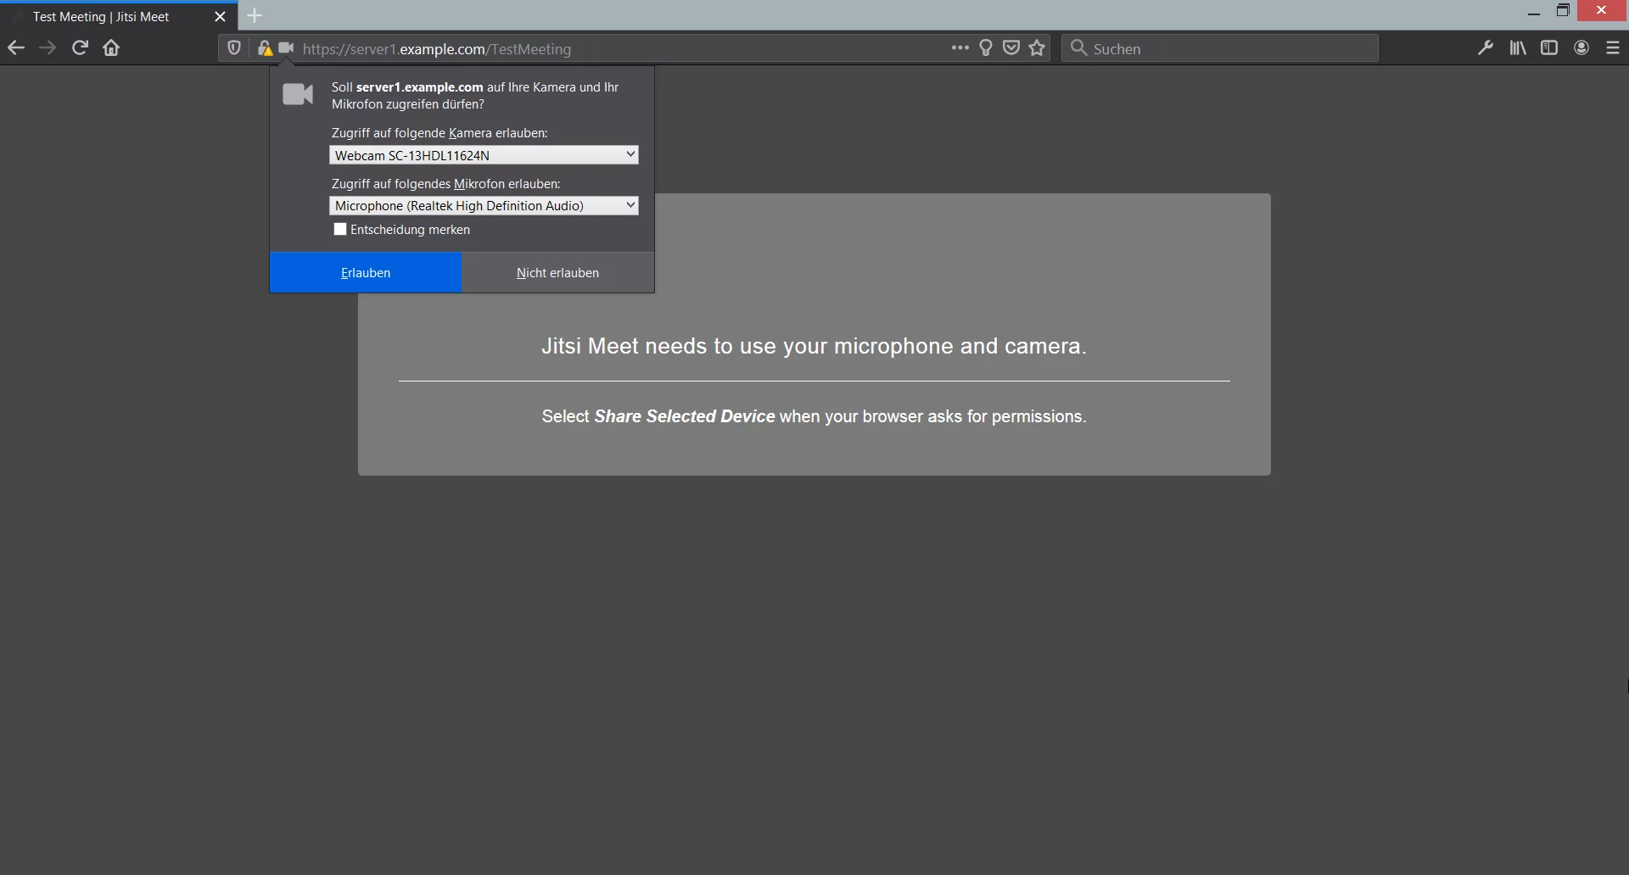Go back to previous page
Image resolution: width=1629 pixels, height=875 pixels.
(16, 48)
